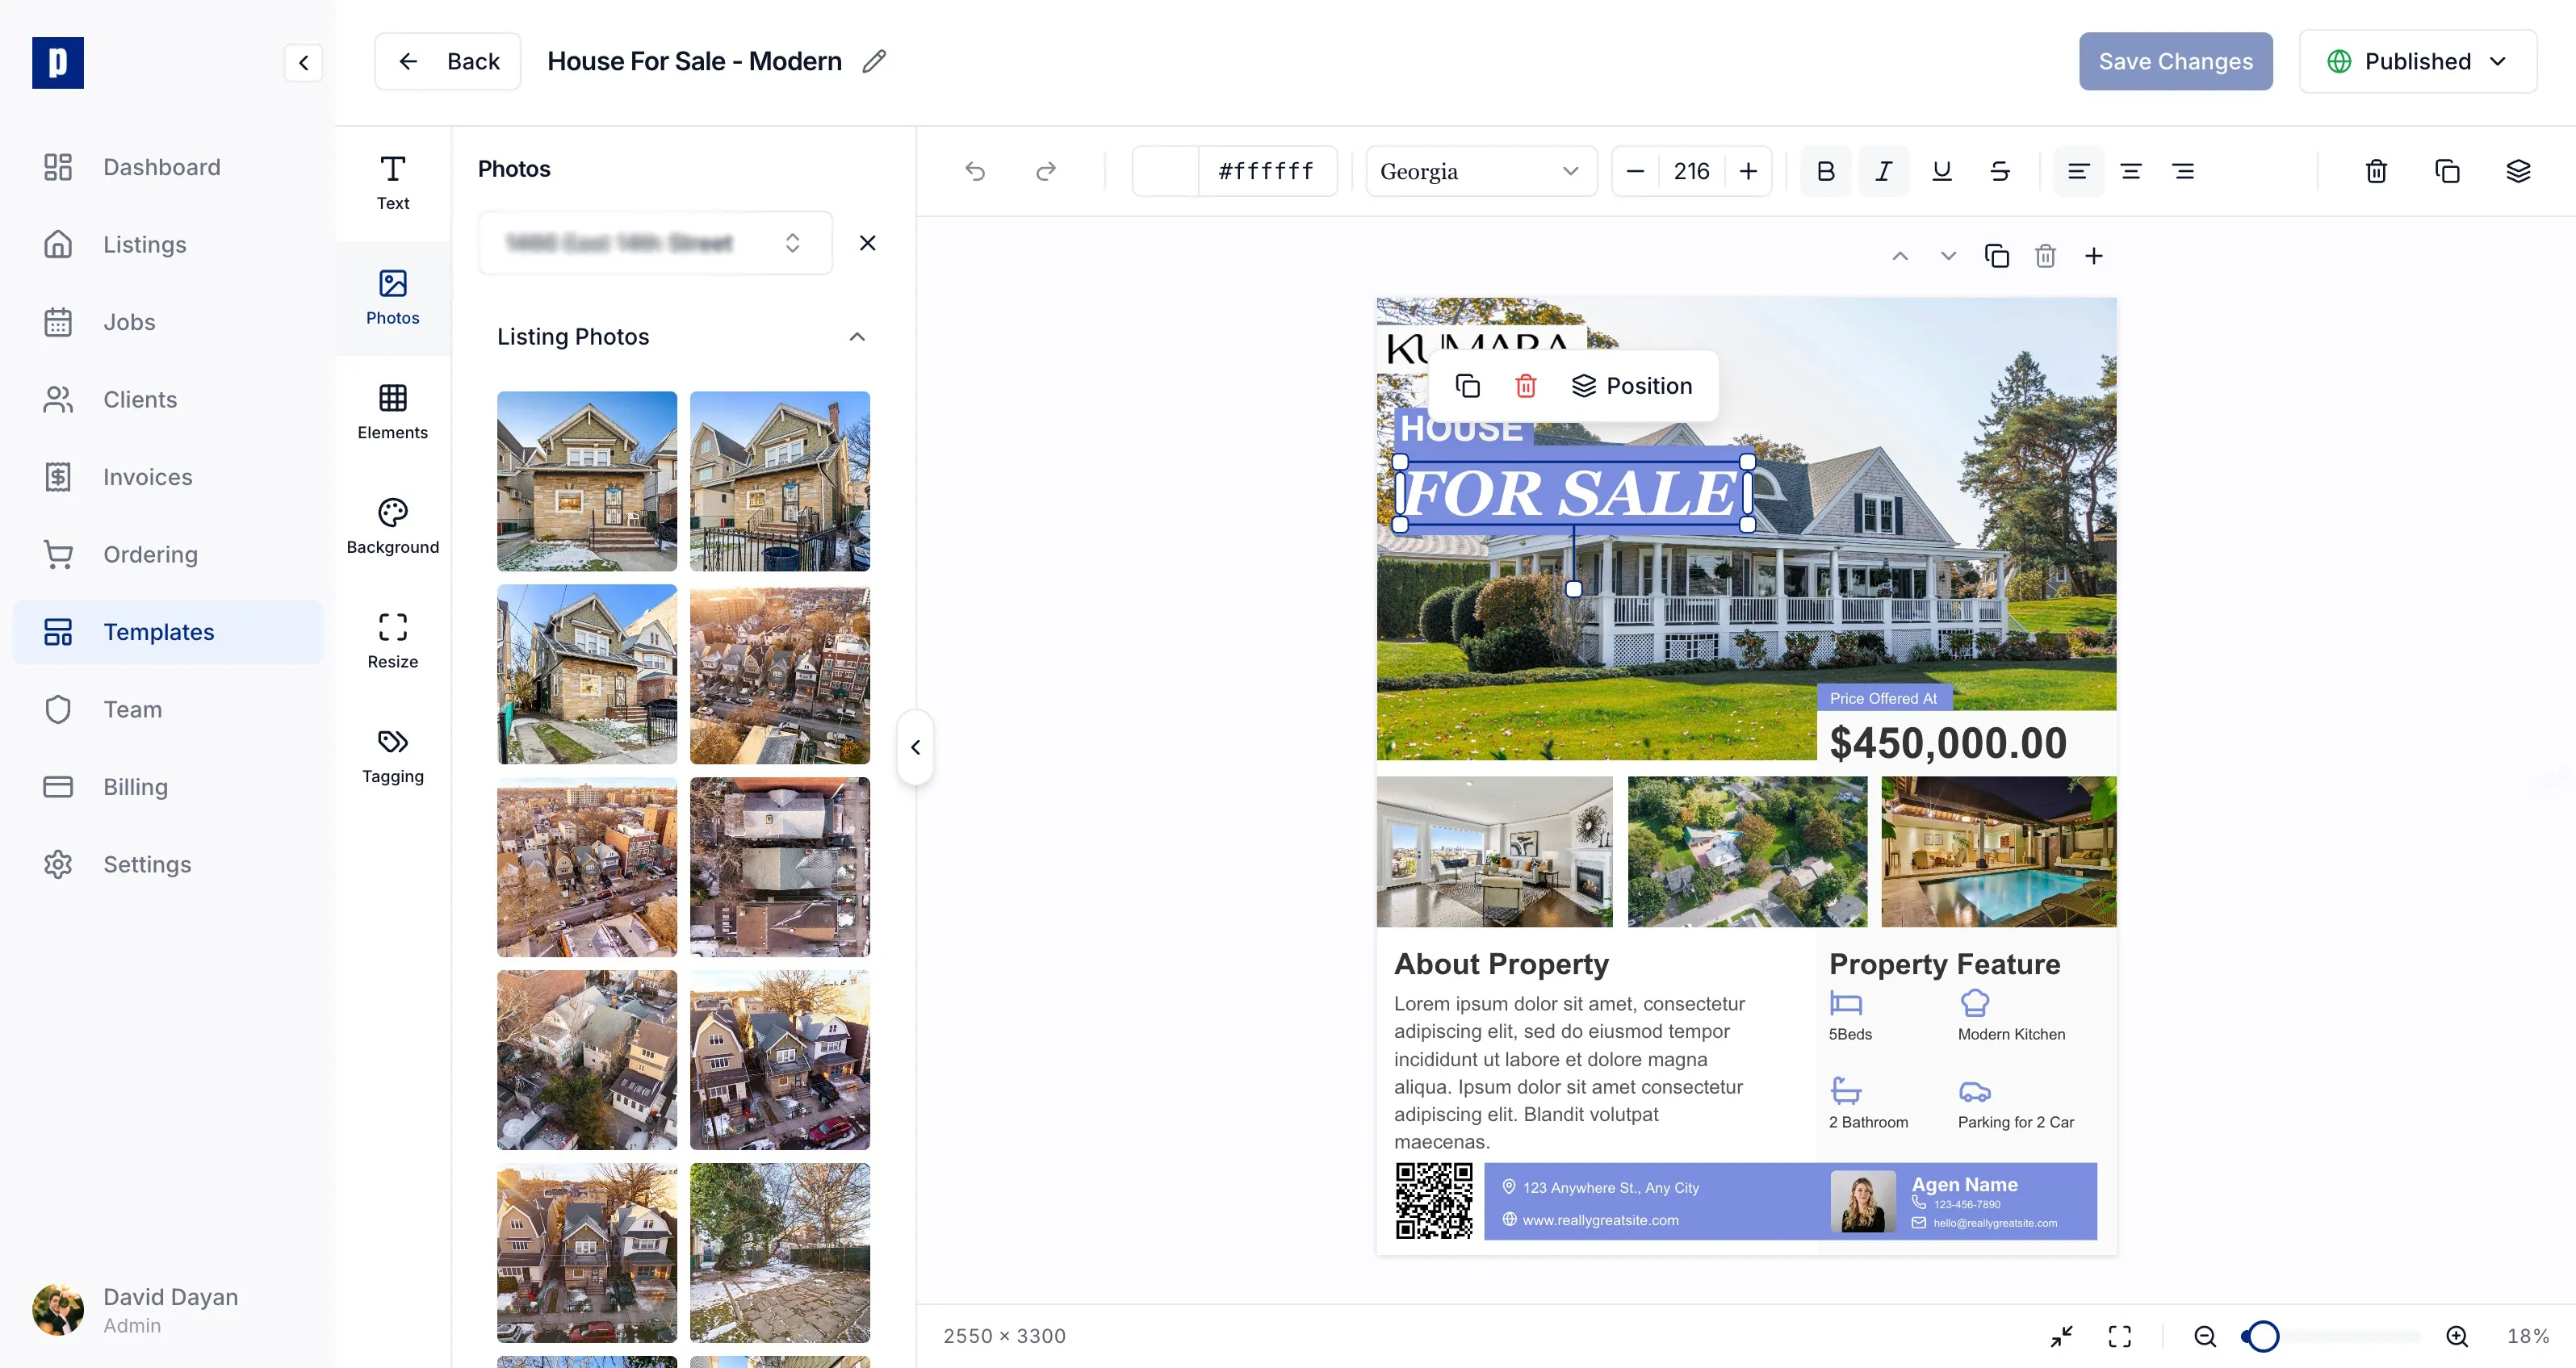
Task: Collapse the Listing Photos section
Action: (x=857, y=337)
